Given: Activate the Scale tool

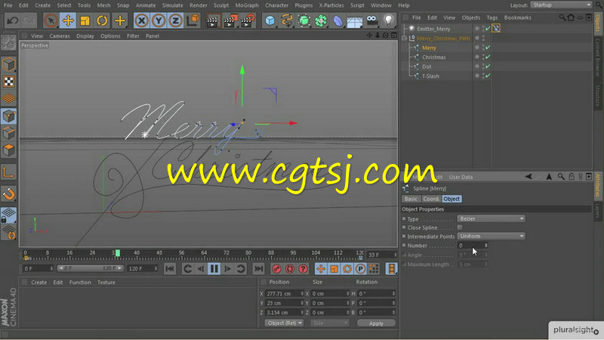Looking at the screenshot, I should coord(85,20).
